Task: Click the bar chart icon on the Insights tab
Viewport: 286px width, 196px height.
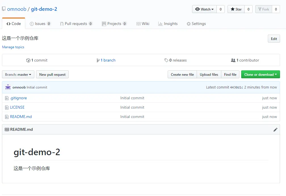Action: point(160,24)
